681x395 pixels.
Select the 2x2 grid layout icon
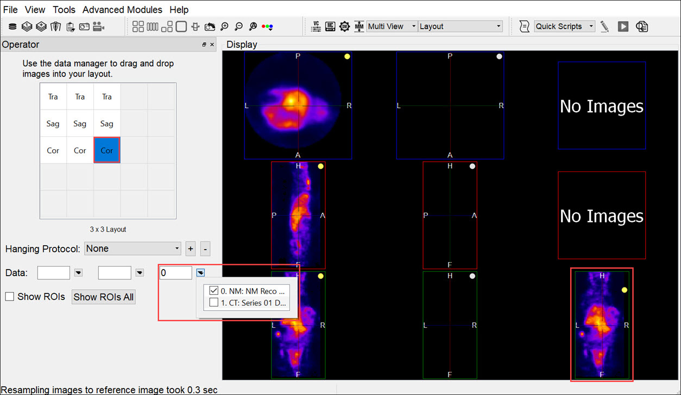137,26
